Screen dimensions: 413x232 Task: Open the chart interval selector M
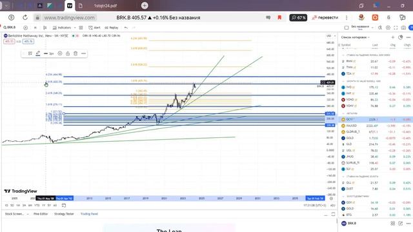(35, 28)
